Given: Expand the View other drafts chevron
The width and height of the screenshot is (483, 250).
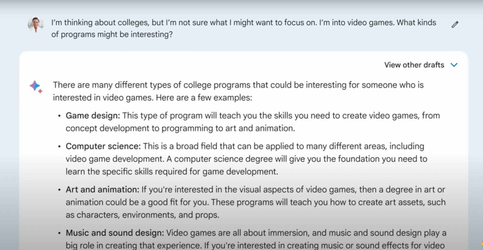Looking at the screenshot, I should (x=454, y=65).
